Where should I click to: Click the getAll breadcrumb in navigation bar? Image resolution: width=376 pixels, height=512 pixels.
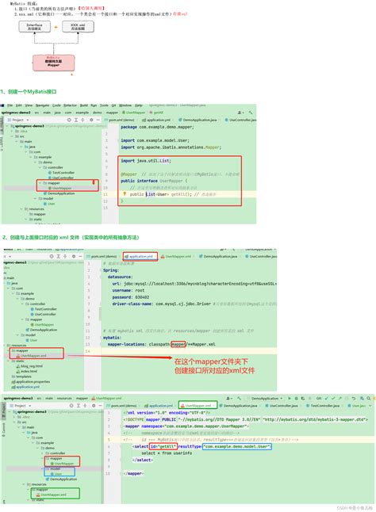pos(156,113)
